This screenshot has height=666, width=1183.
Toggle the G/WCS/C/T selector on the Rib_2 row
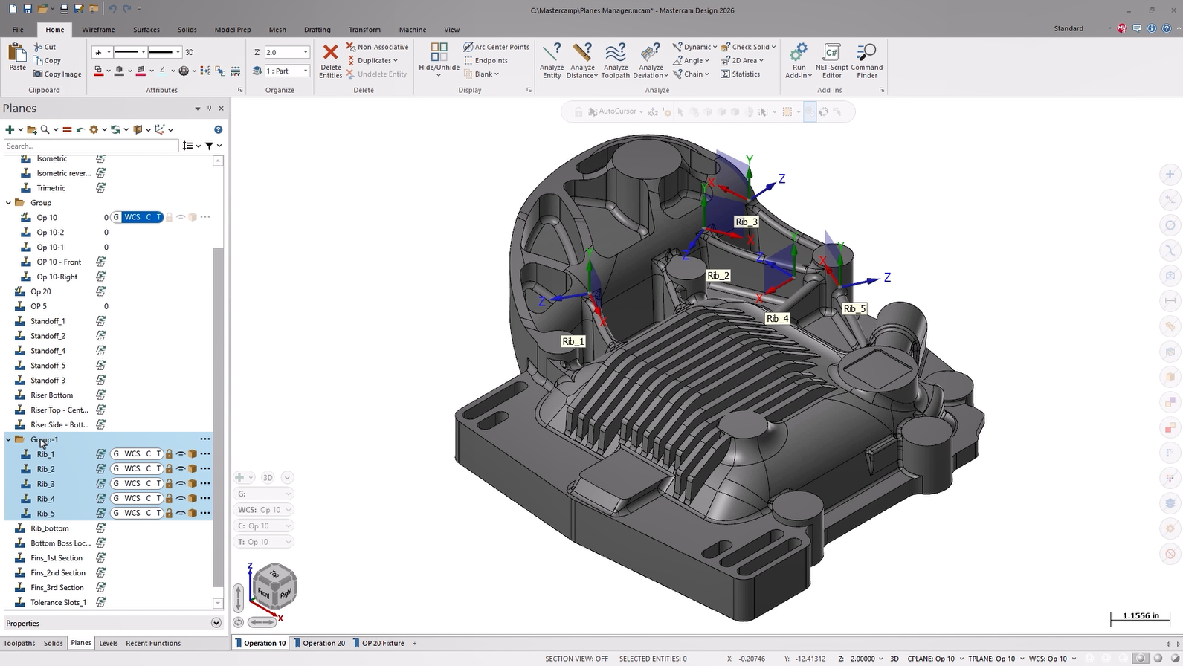[137, 469]
